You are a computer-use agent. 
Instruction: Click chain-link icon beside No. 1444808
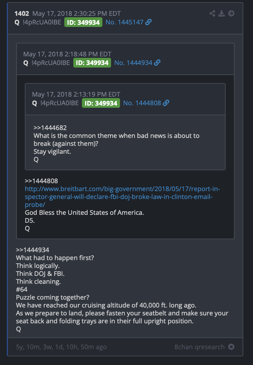166,103
